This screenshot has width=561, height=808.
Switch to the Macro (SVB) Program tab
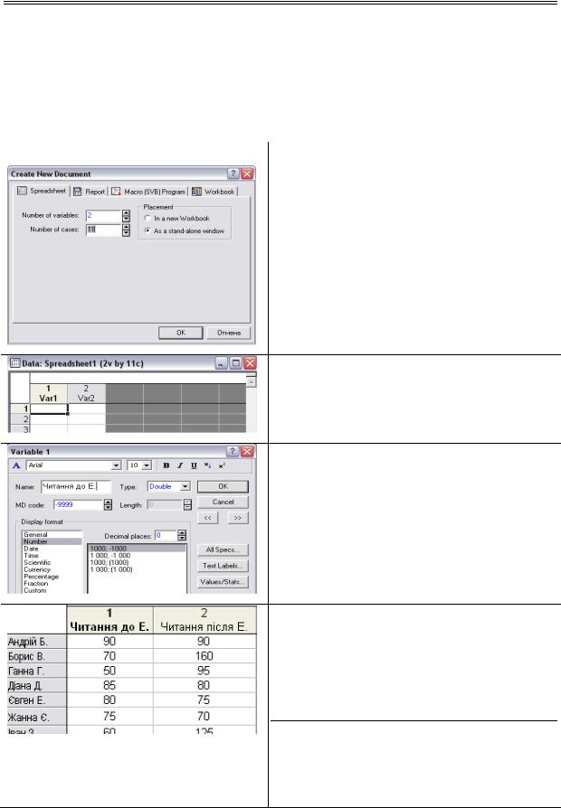(148, 192)
